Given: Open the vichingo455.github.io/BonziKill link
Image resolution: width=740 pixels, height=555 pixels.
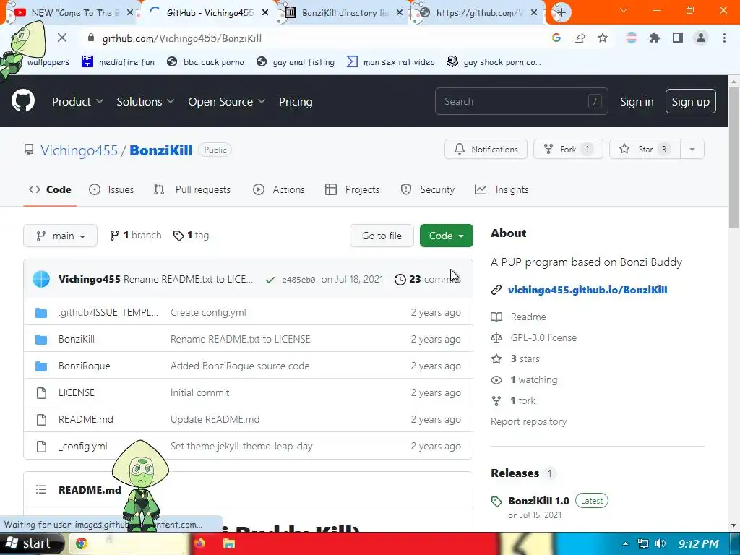Looking at the screenshot, I should point(588,290).
